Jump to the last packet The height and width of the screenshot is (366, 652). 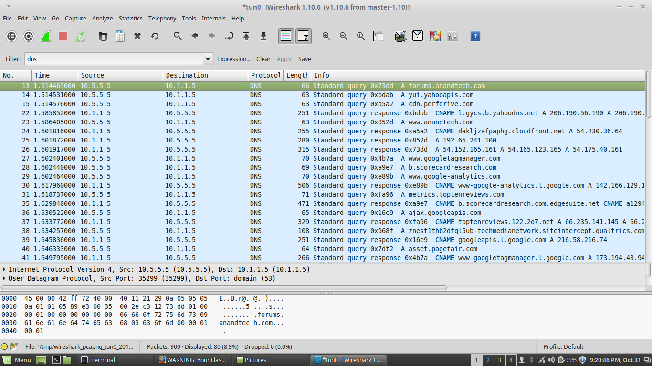263,36
